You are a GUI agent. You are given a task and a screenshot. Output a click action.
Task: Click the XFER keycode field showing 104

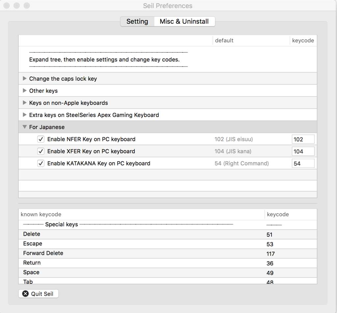click(303, 151)
